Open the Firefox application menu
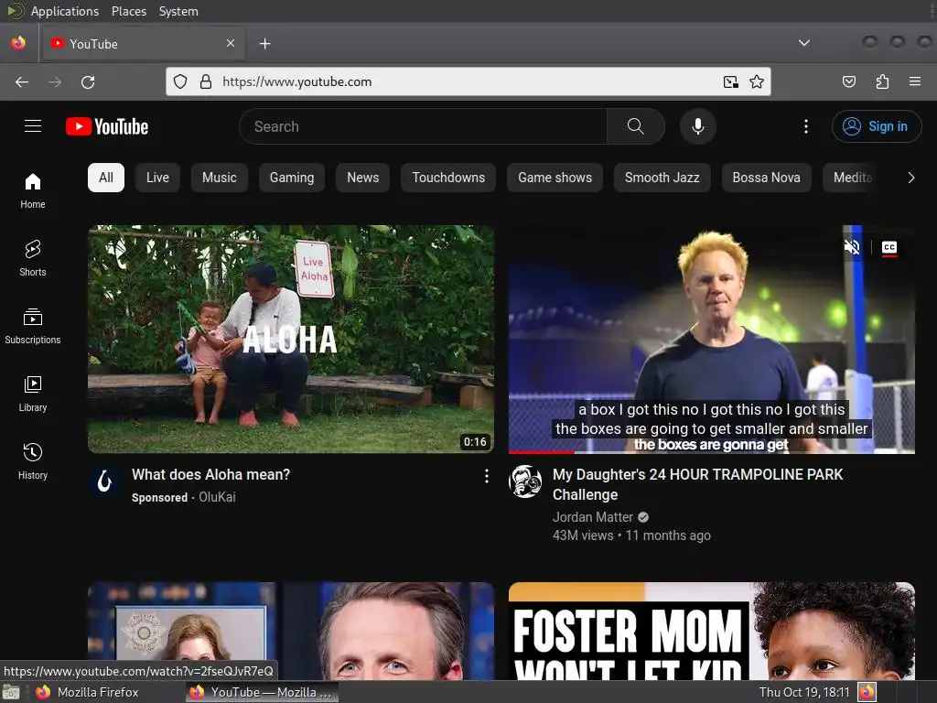Screen dimensions: 937x703 click(914, 81)
